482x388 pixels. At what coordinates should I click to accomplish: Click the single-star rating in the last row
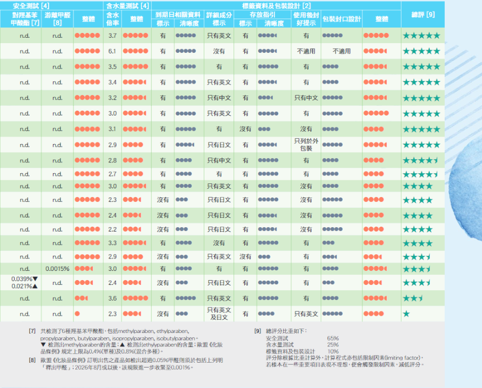pos(406,314)
